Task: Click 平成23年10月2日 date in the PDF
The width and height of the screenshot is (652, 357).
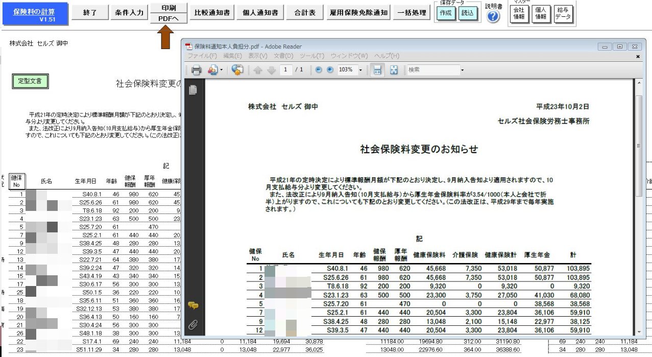Action: coord(563,107)
